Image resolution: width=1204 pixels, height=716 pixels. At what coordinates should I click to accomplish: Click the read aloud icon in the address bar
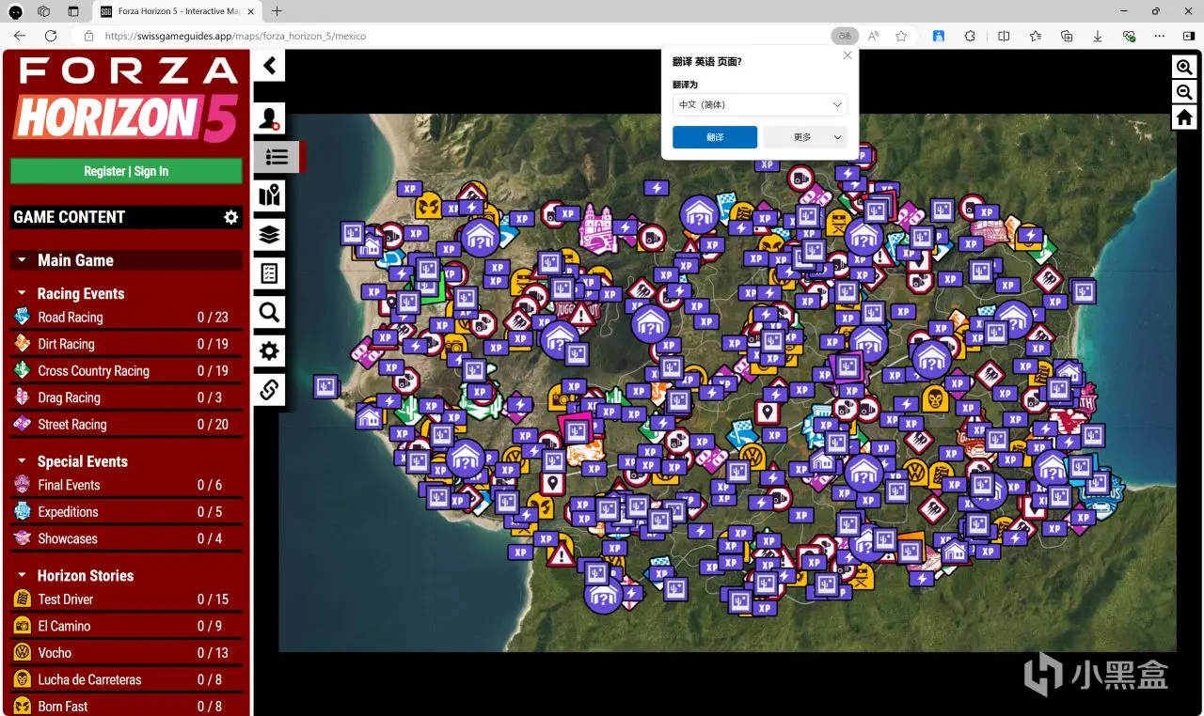pyautogui.click(x=874, y=36)
